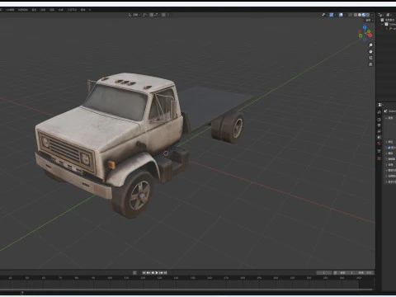This screenshot has width=396, height=297.
Task: Toggle the camera view button
Action: tap(370, 58)
